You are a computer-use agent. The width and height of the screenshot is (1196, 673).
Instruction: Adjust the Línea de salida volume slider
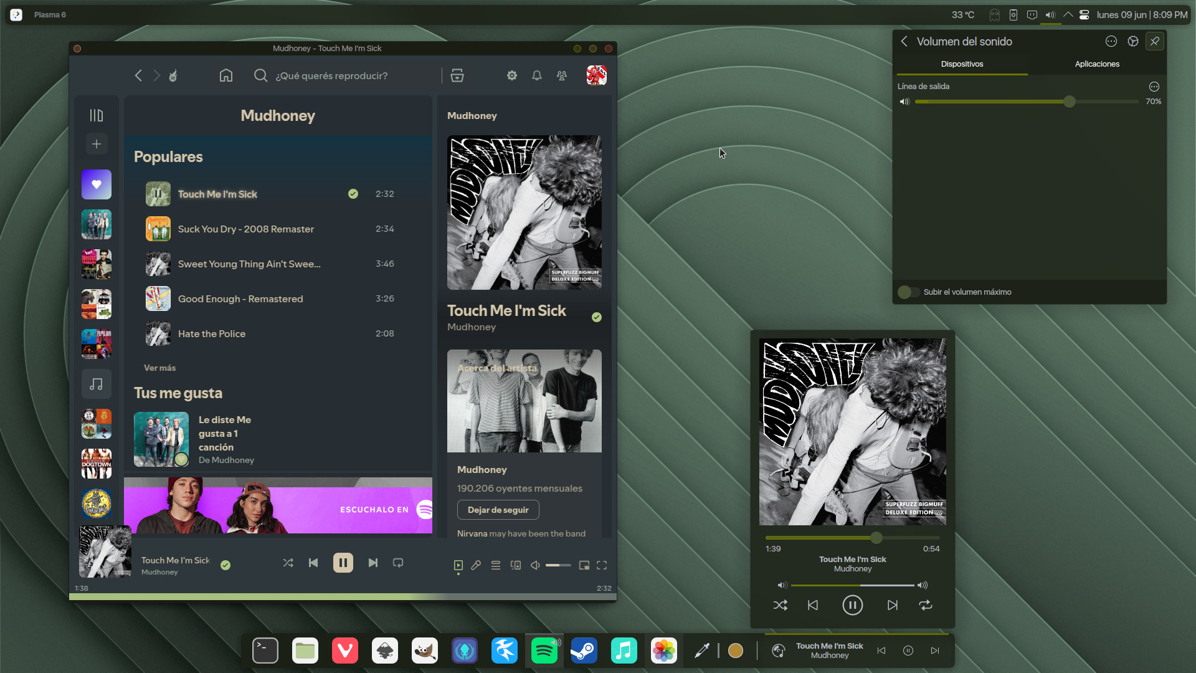pyautogui.click(x=1027, y=102)
